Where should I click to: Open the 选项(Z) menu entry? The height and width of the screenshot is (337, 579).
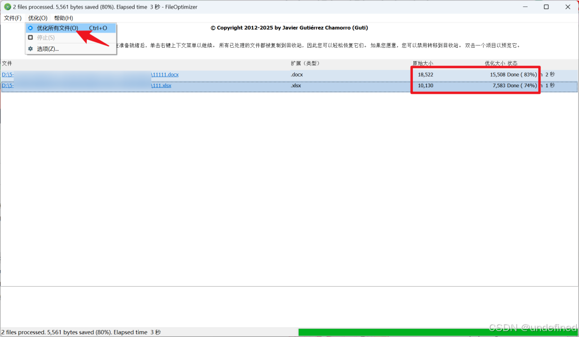pyautogui.click(x=48, y=48)
